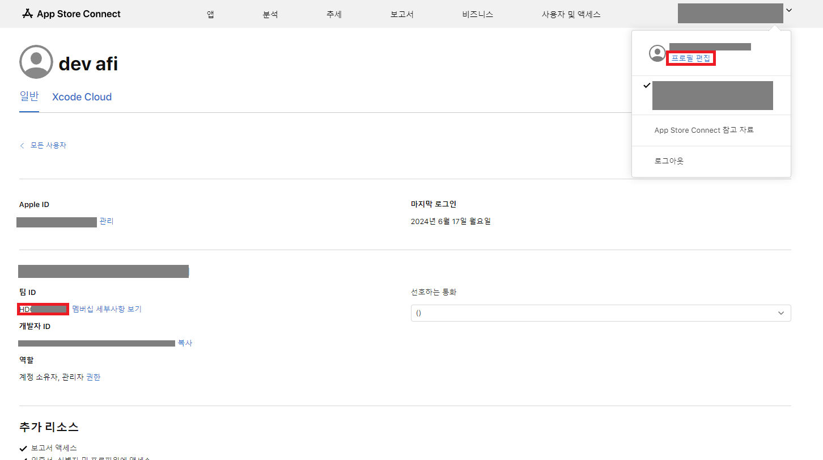Click the checkmark next to 보고서 액세스
This screenshot has height=460, width=823.
tap(23, 448)
